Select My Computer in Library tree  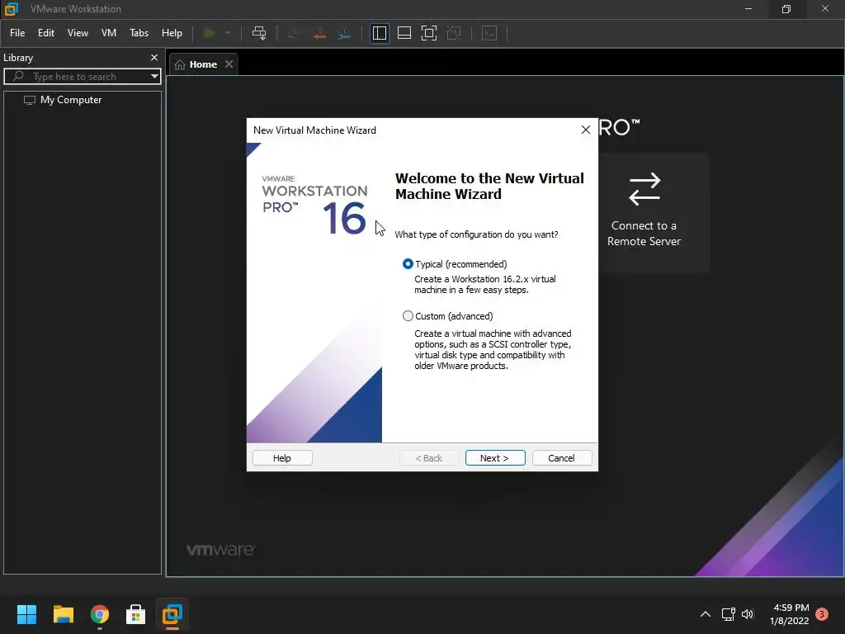click(71, 100)
